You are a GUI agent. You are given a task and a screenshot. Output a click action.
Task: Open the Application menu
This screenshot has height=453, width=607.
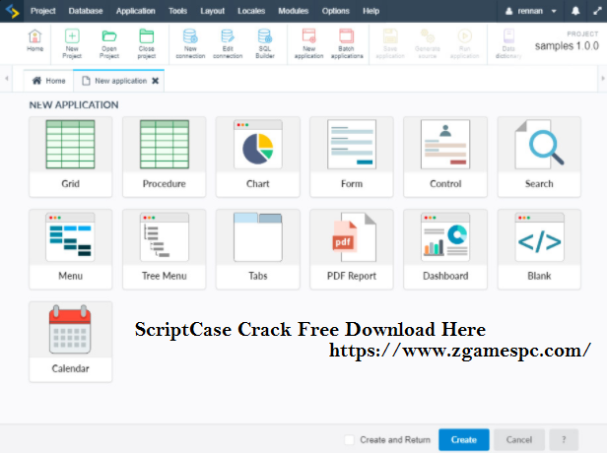click(x=136, y=11)
